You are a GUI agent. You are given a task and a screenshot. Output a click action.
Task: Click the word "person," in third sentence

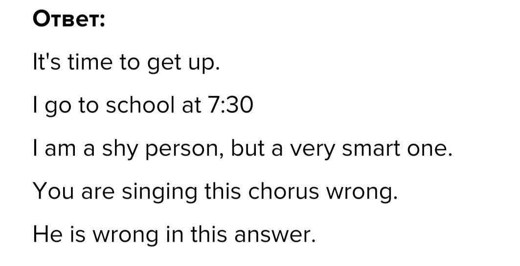tap(185, 150)
